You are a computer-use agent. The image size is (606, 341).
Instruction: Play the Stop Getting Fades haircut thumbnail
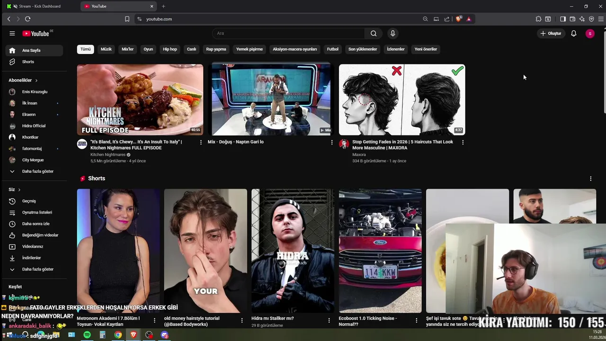pyautogui.click(x=402, y=100)
